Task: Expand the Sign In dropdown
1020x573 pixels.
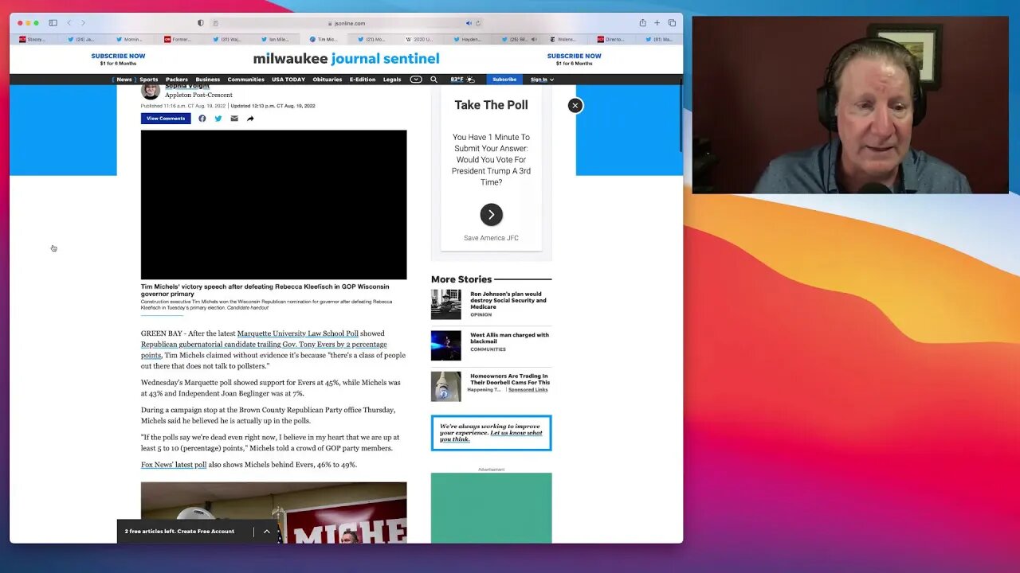Action: pos(542,80)
